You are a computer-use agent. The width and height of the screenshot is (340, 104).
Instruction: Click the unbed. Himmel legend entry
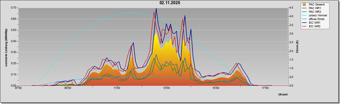click(314, 15)
